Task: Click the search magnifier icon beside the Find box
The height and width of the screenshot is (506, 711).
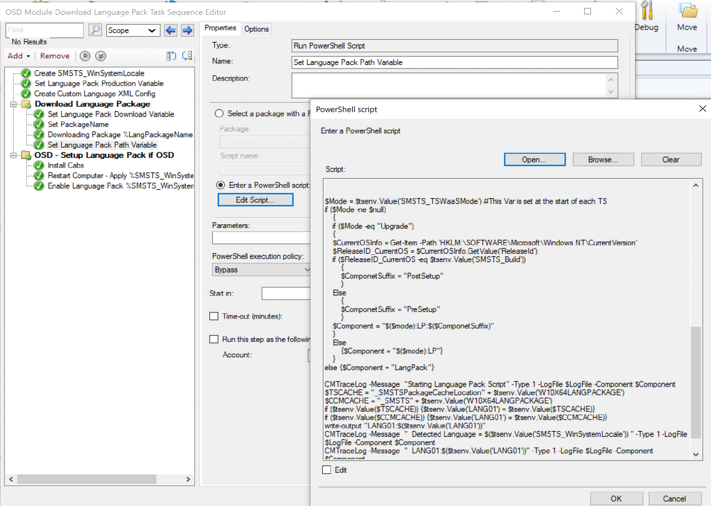Action: coord(95,30)
